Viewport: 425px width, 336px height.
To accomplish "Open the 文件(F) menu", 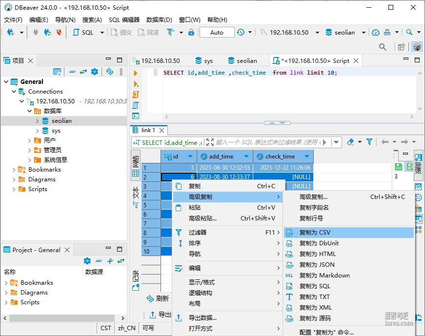I will pos(13,20).
